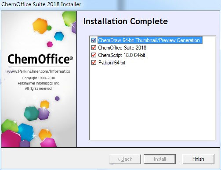Image resolution: width=221 pixels, height=170 pixels.
Task: Click the 'ChemOffice Suite 2018 Installer' window title
Action: pyautogui.click(x=41, y=4)
